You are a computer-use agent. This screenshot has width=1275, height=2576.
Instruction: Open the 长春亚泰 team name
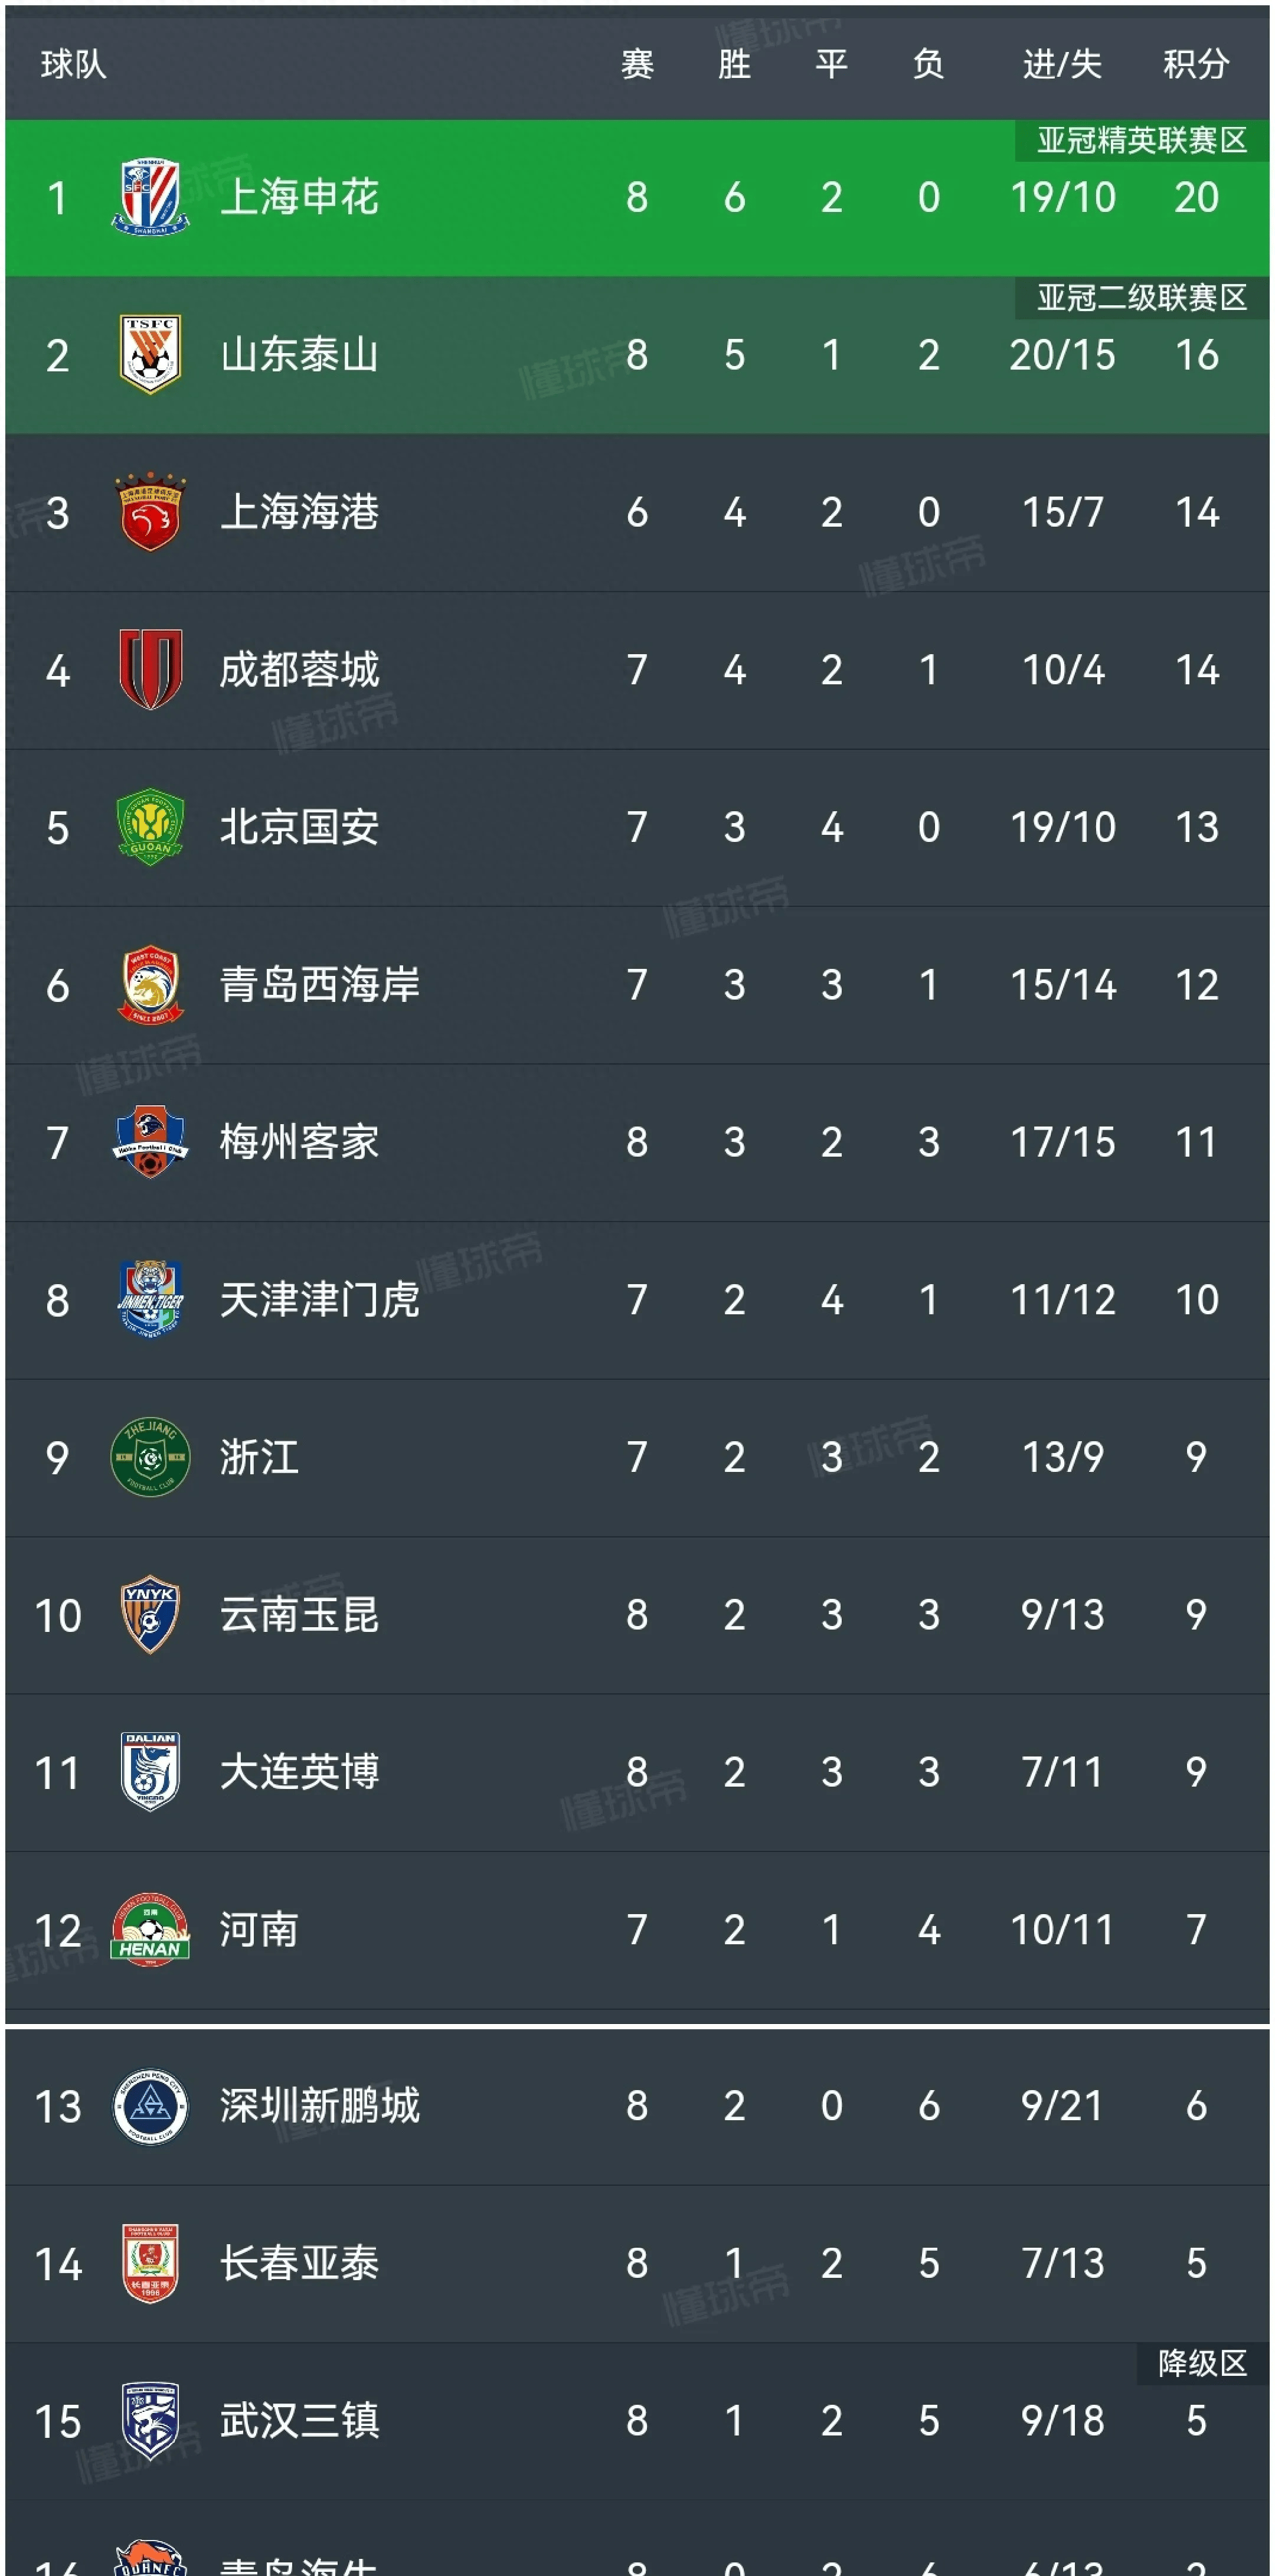tap(299, 2262)
